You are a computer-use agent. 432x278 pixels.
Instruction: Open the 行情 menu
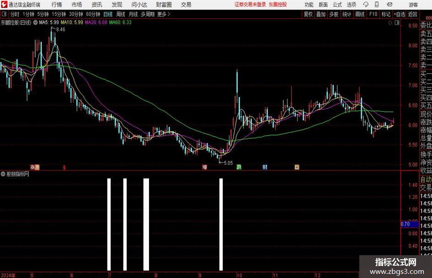pyautogui.click(x=57, y=5)
